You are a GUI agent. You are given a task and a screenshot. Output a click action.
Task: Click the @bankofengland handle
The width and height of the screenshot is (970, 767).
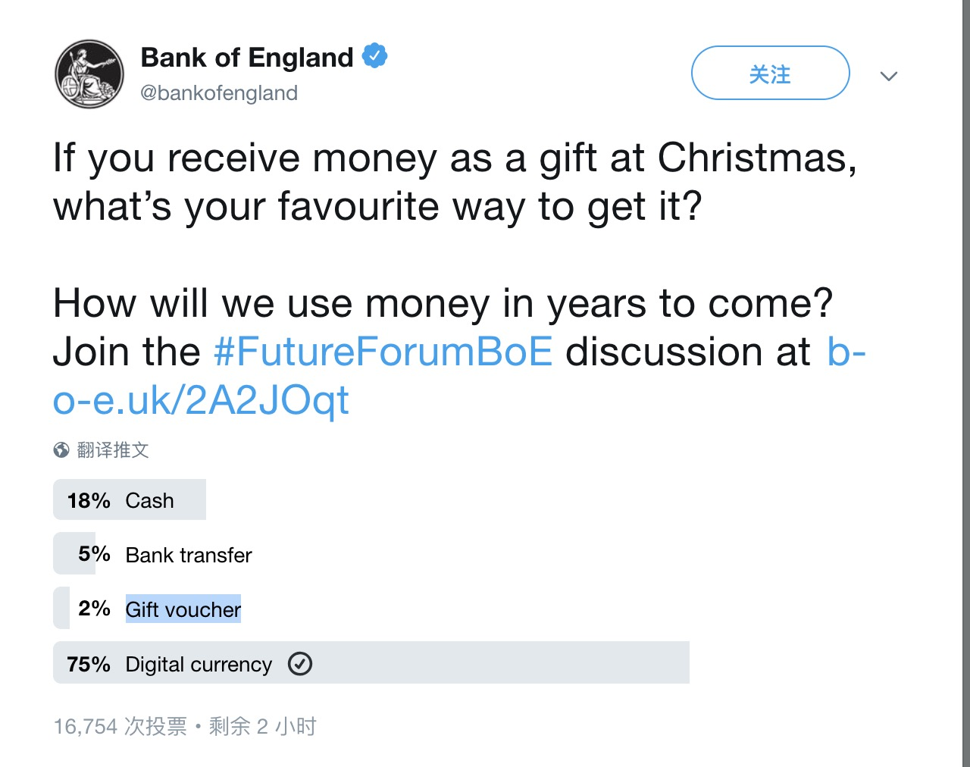pyautogui.click(x=219, y=93)
